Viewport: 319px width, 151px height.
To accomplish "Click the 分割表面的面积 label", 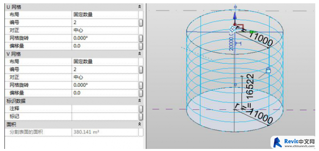I will (x=26, y=132).
